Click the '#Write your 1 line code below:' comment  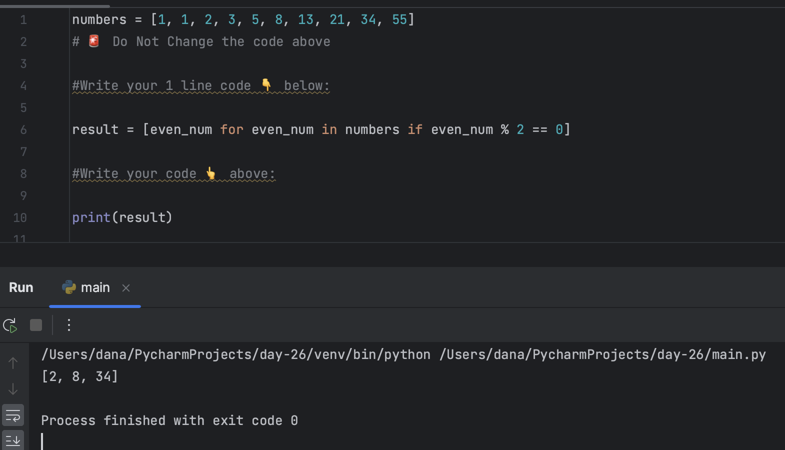point(201,85)
